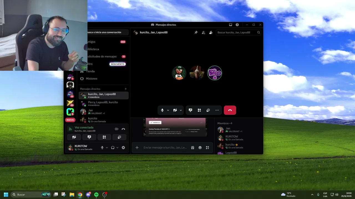The height and width of the screenshot is (199, 355).
Task: Start an activity from the call controls
Action: tap(199, 110)
